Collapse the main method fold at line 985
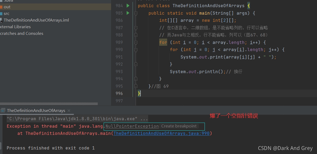 (136, 13)
